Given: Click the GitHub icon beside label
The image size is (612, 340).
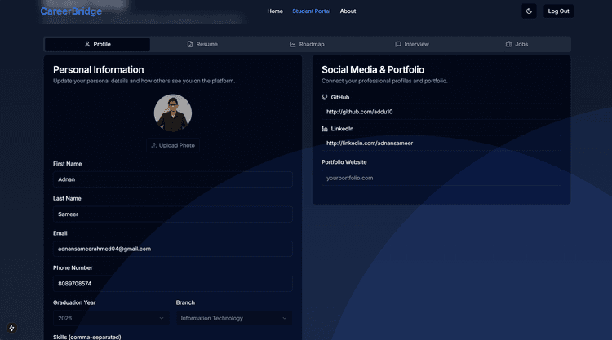Looking at the screenshot, I should pos(325,98).
